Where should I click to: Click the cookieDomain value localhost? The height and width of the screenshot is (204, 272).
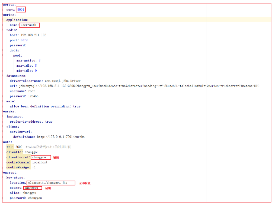pyautogui.click(x=40, y=162)
